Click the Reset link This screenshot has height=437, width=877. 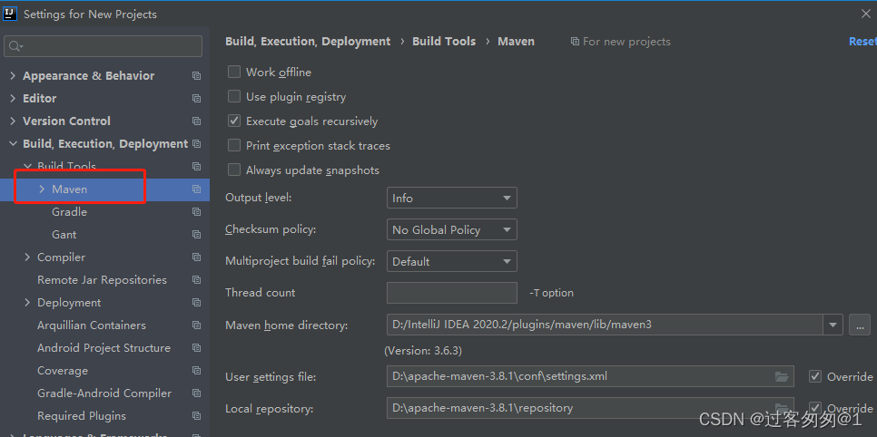pyautogui.click(x=862, y=42)
